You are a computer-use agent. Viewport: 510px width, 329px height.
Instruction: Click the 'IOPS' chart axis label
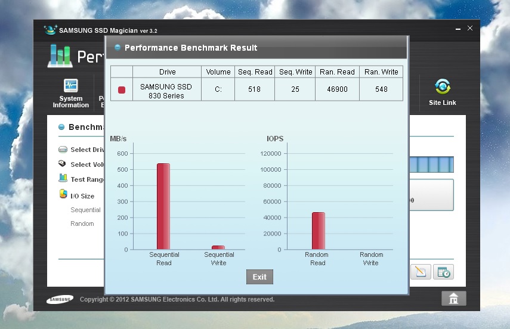275,139
